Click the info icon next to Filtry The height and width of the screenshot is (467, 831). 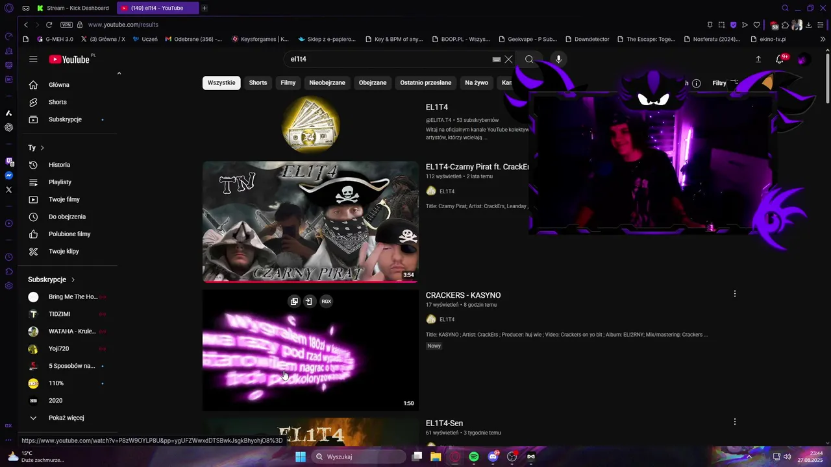click(696, 83)
